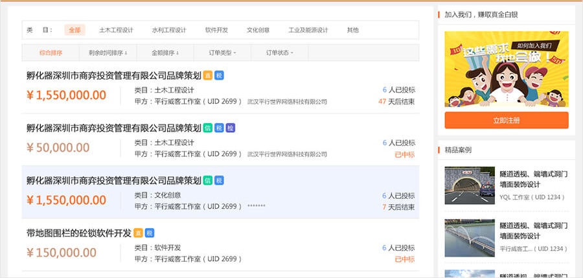Click the orange 直 badge on first listing

[x=207, y=76]
